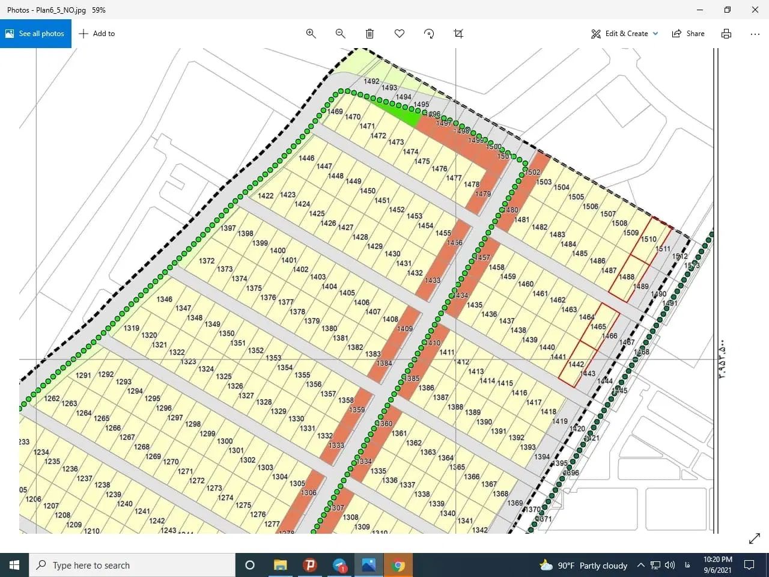Click parcel number 1446 on the map

coord(306,158)
